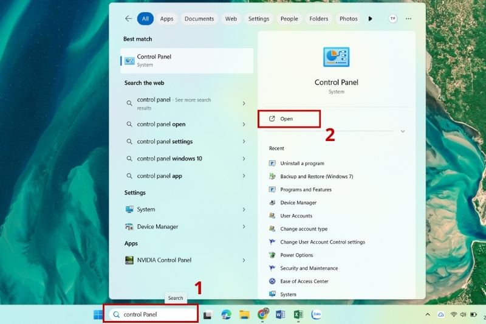The height and width of the screenshot is (324, 486).
Task: Open the Windows Start button
Action: tap(98, 314)
